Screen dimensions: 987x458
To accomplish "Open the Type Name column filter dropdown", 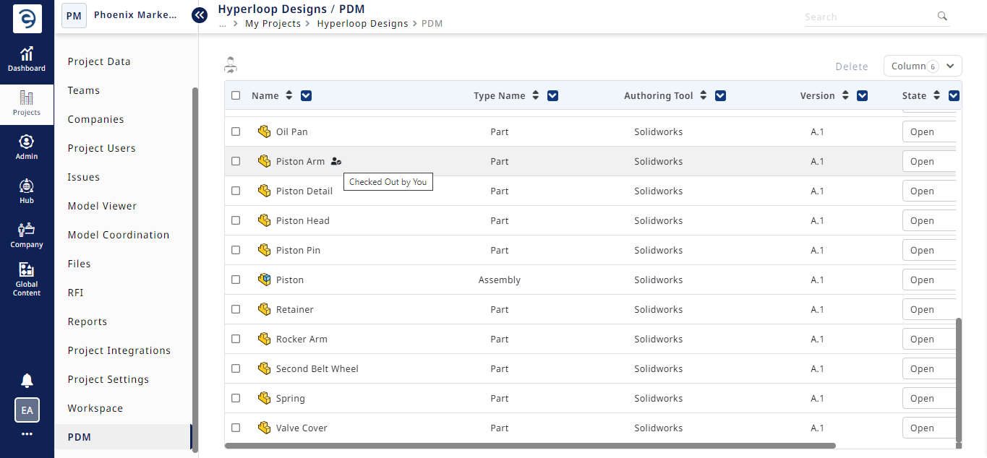I will [552, 95].
